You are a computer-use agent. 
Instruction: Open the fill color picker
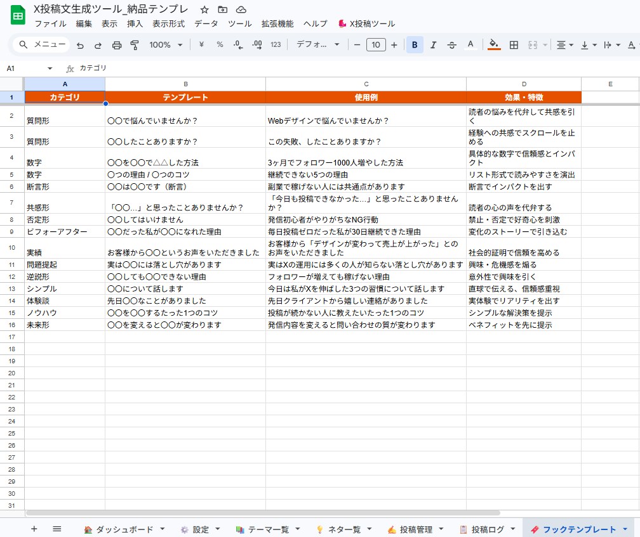pos(494,44)
